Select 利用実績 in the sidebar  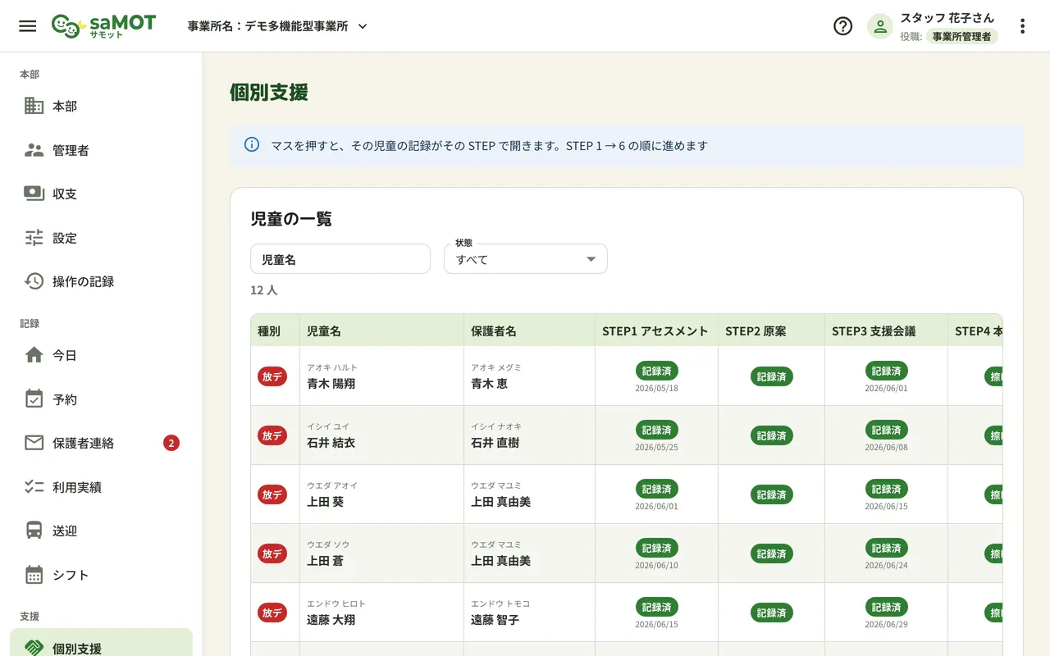pyautogui.click(x=101, y=487)
